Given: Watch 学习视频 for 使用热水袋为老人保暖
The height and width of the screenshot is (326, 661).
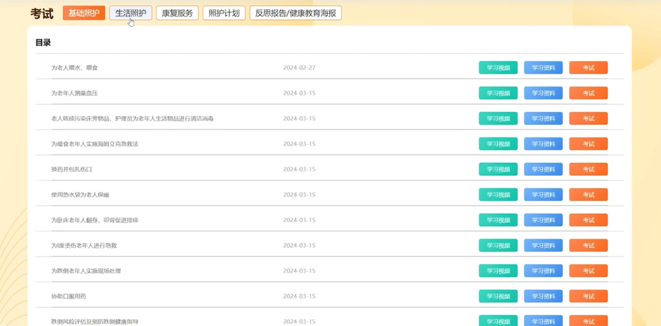Looking at the screenshot, I should point(498,194).
